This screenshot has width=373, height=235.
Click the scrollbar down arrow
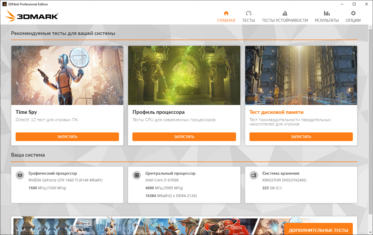click(370, 232)
